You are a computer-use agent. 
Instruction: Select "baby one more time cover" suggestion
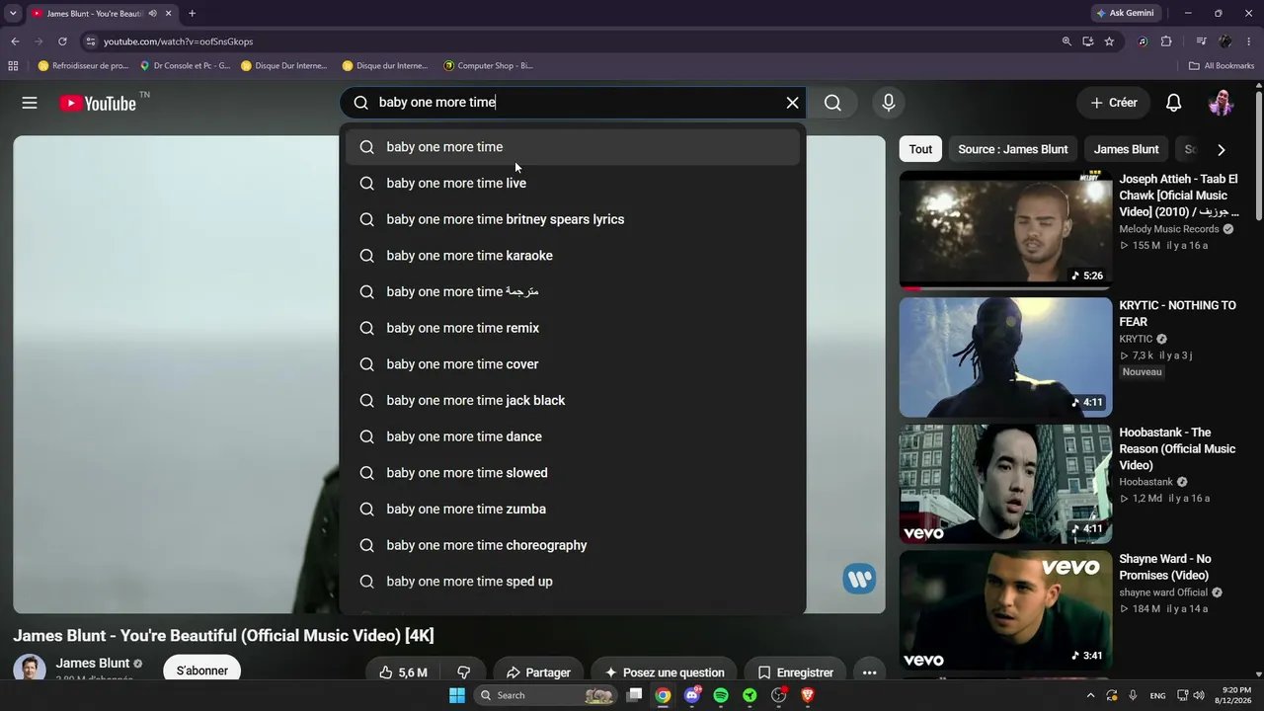tap(573, 364)
